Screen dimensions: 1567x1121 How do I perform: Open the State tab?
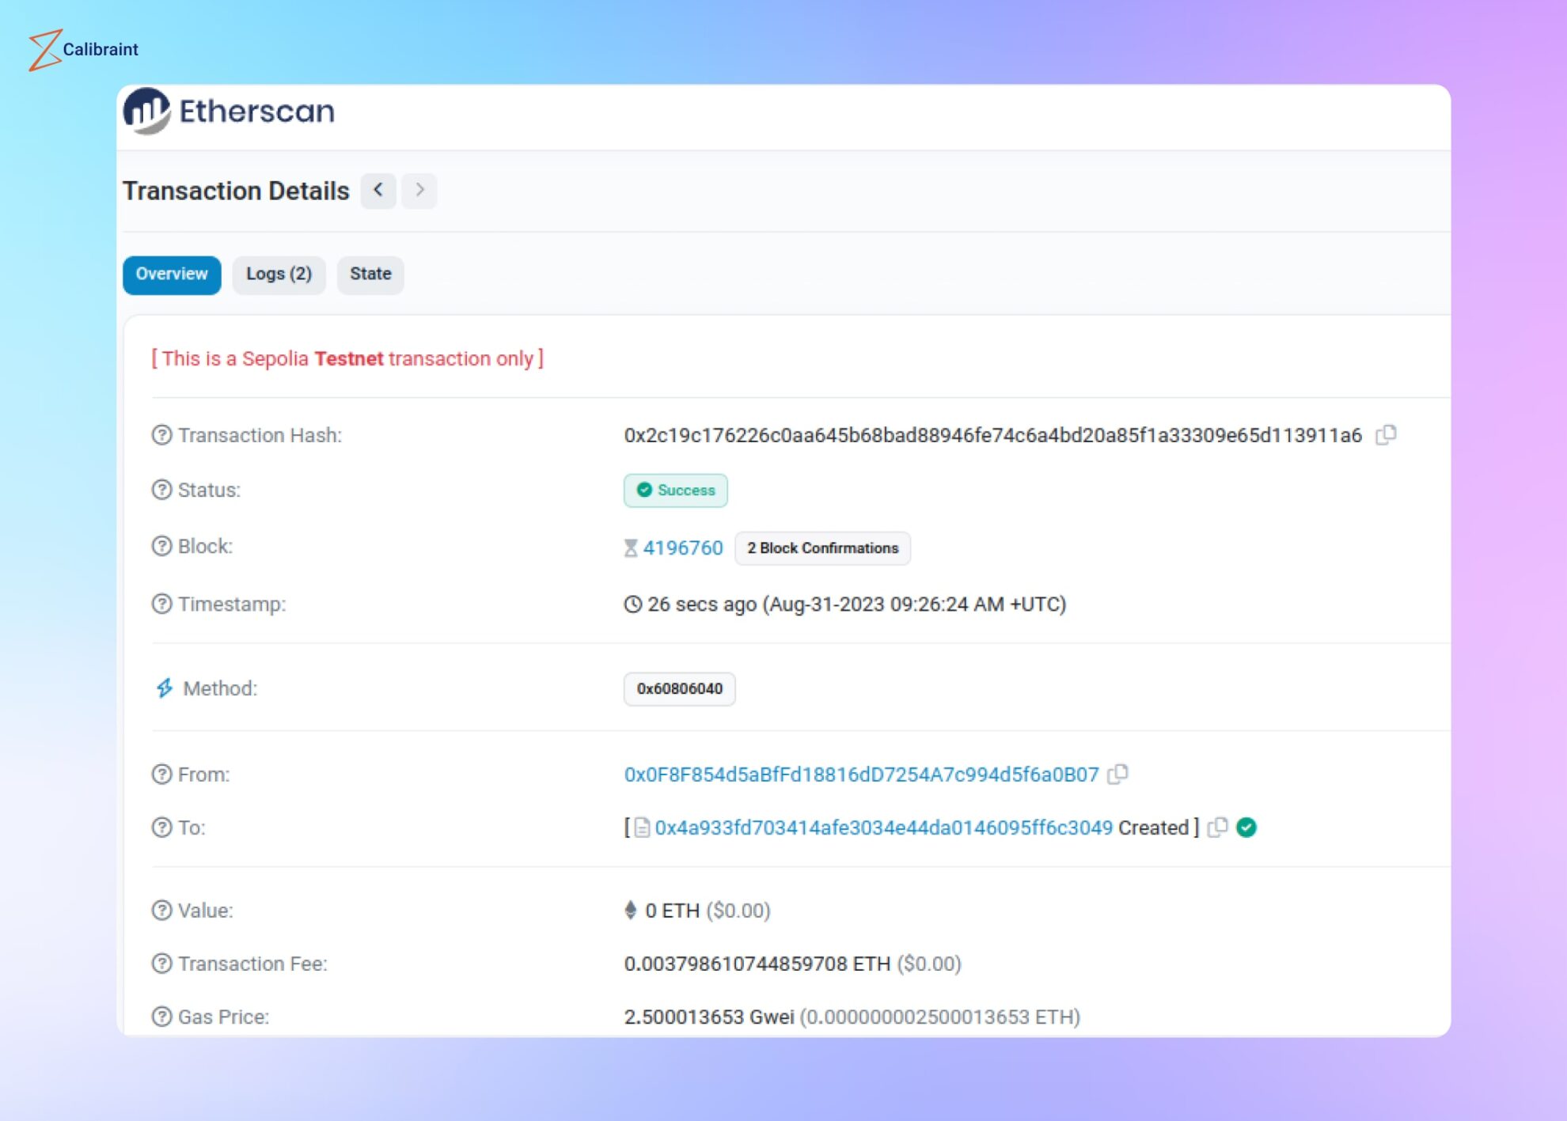coord(370,274)
